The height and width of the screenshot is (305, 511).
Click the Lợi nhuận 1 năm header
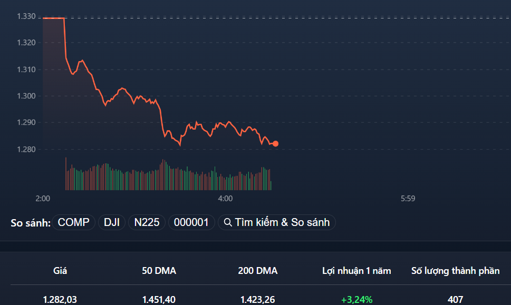pos(357,270)
